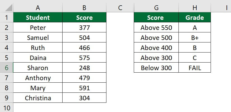Select column A header

click(x=38, y=8)
